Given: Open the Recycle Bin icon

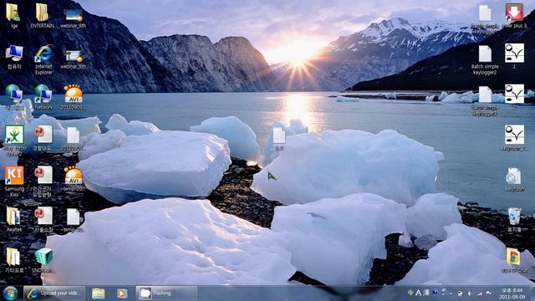Looking at the screenshot, I should click(514, 216).
